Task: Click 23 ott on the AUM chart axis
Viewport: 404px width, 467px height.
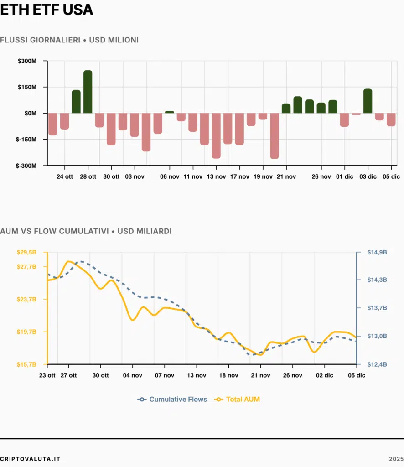Action: (47, 375)
